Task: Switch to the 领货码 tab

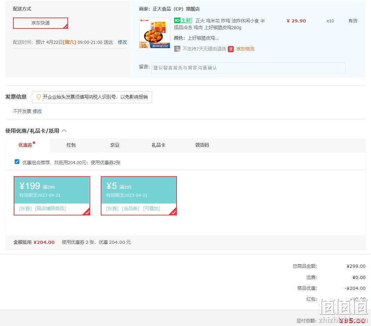Action: tap(202, 145)
